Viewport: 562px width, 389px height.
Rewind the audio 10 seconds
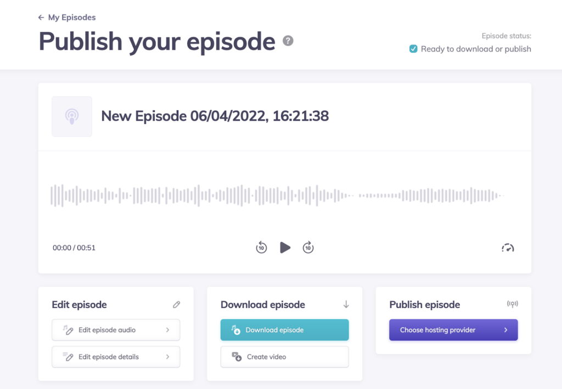(261, 248)
